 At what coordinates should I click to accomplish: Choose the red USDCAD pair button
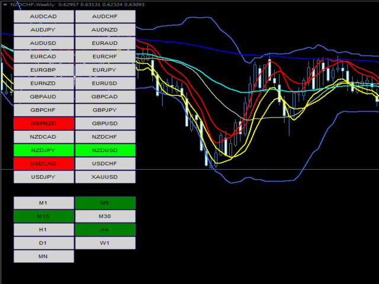(44, 163)
